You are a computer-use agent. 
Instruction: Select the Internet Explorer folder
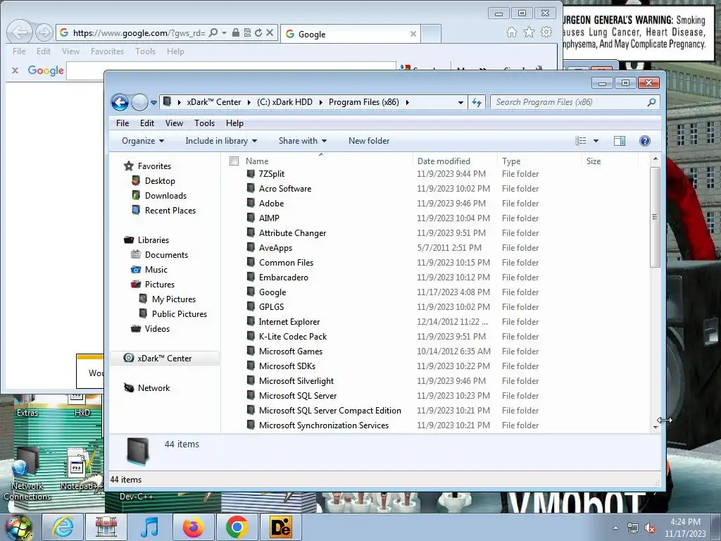click(289, 321)
